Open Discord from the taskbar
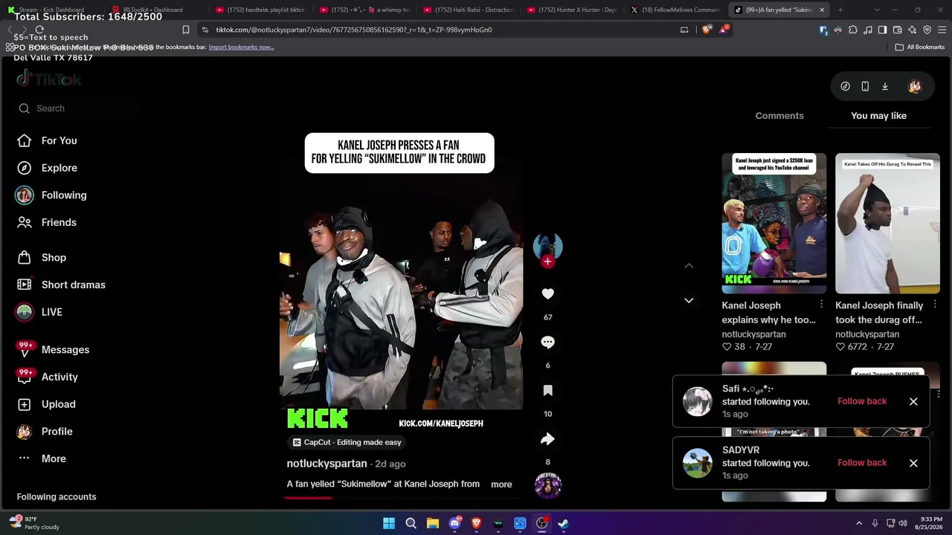 [x=454, y=523]
